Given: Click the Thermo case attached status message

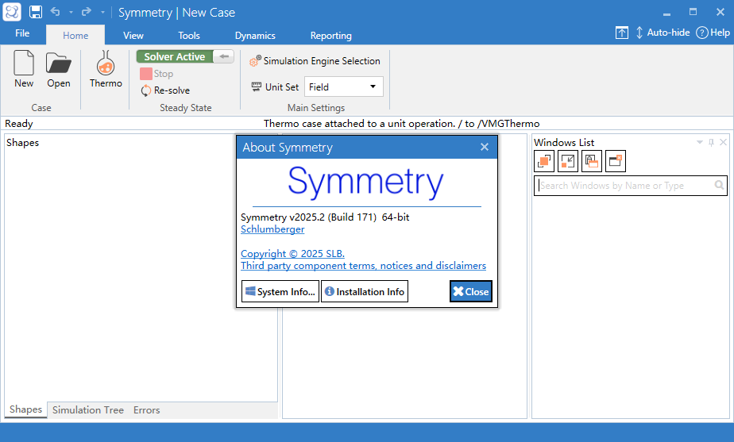Looking at the screenshot, I should point(402,124).
